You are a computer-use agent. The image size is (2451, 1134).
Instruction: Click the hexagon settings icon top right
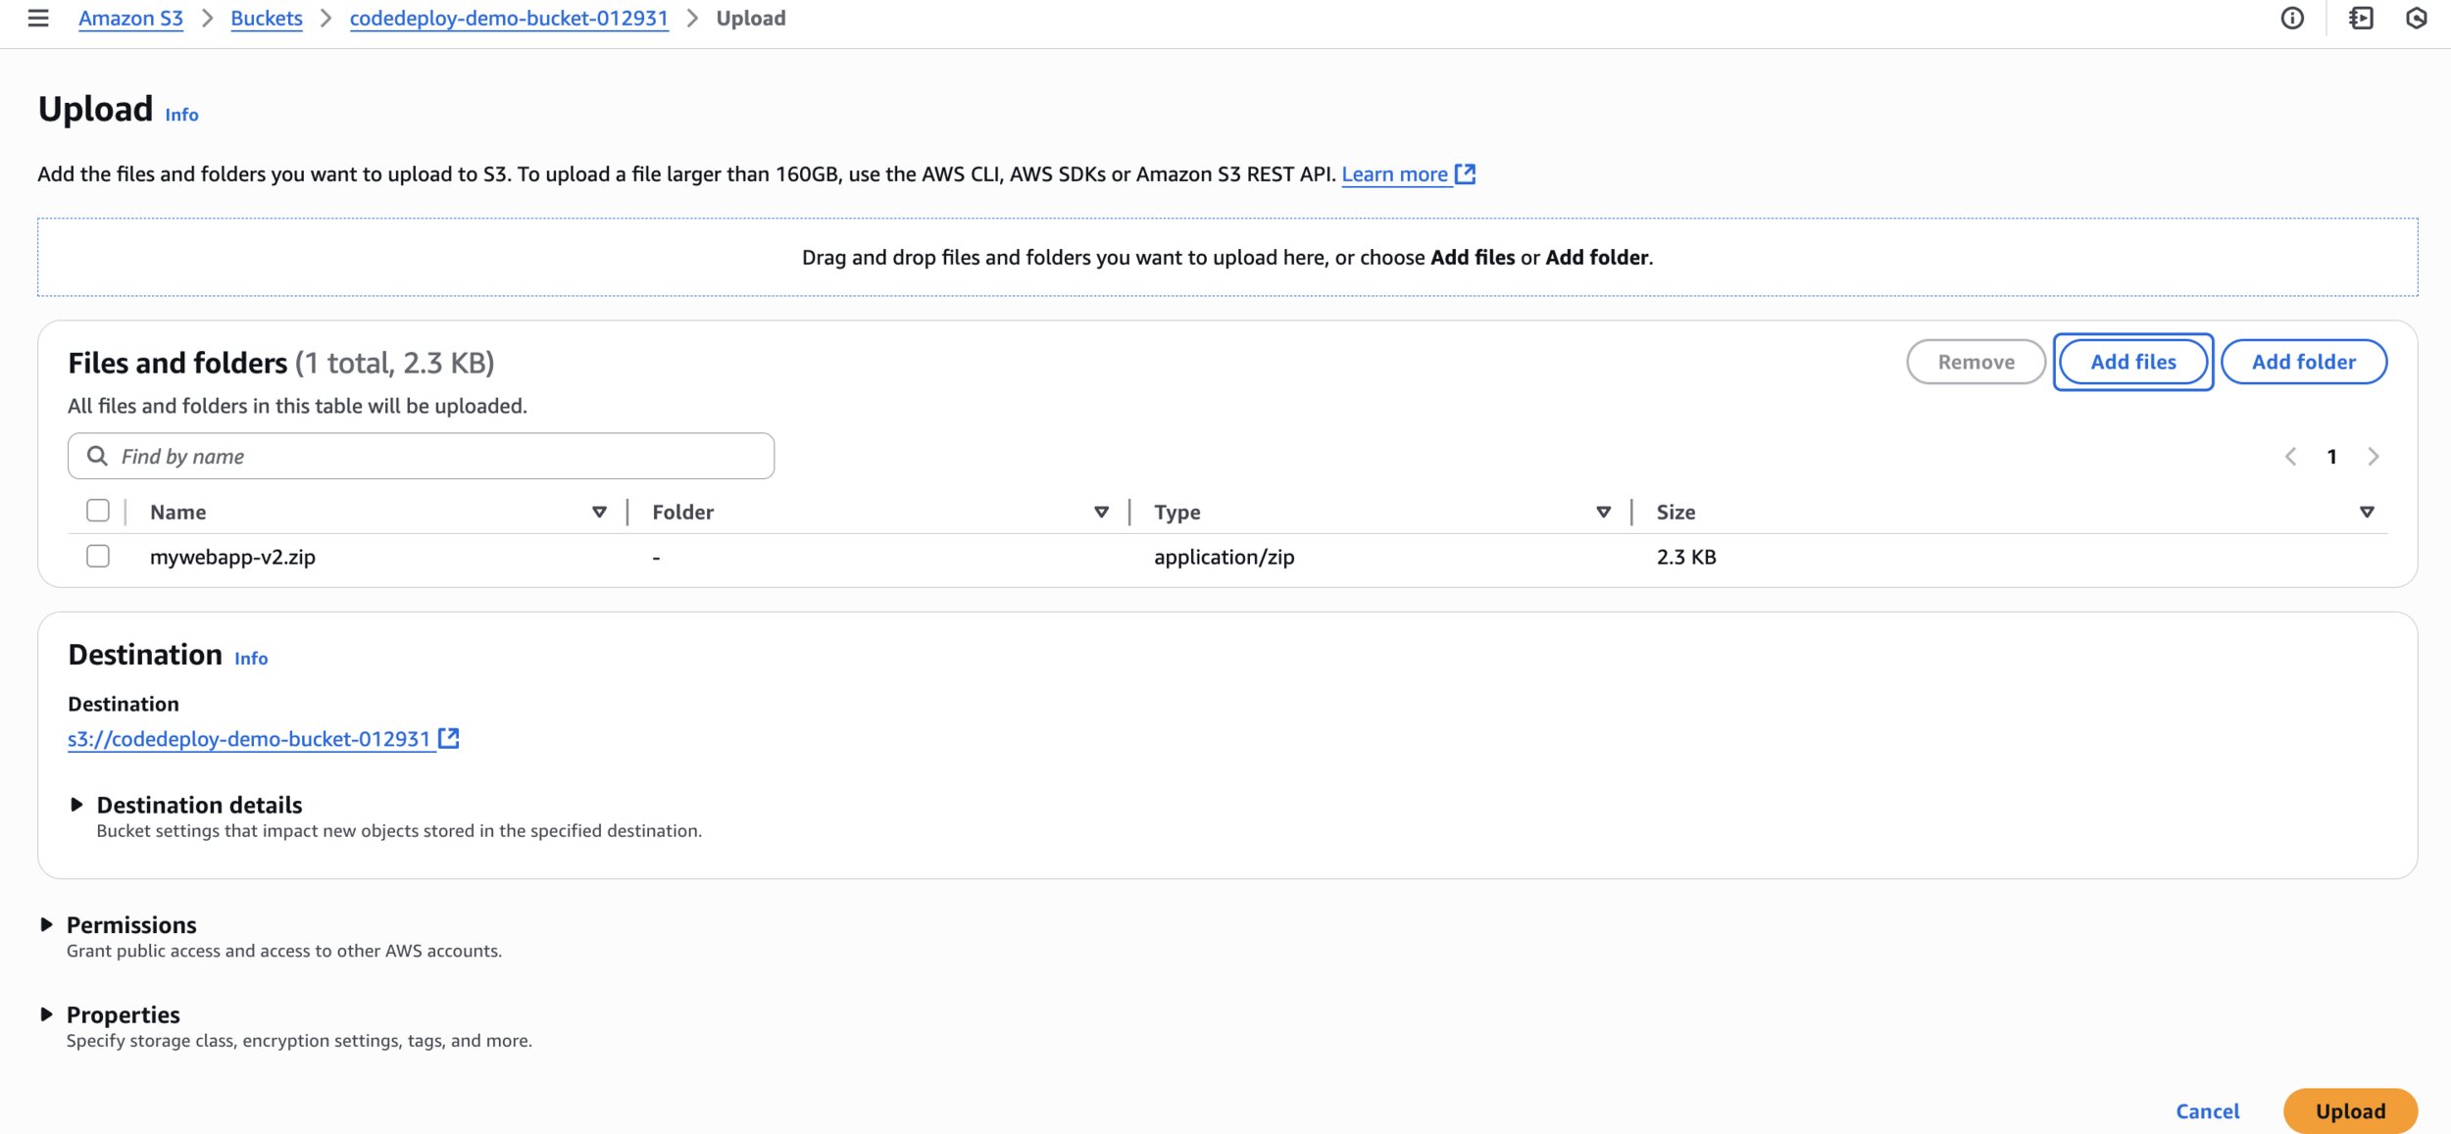2416,18
